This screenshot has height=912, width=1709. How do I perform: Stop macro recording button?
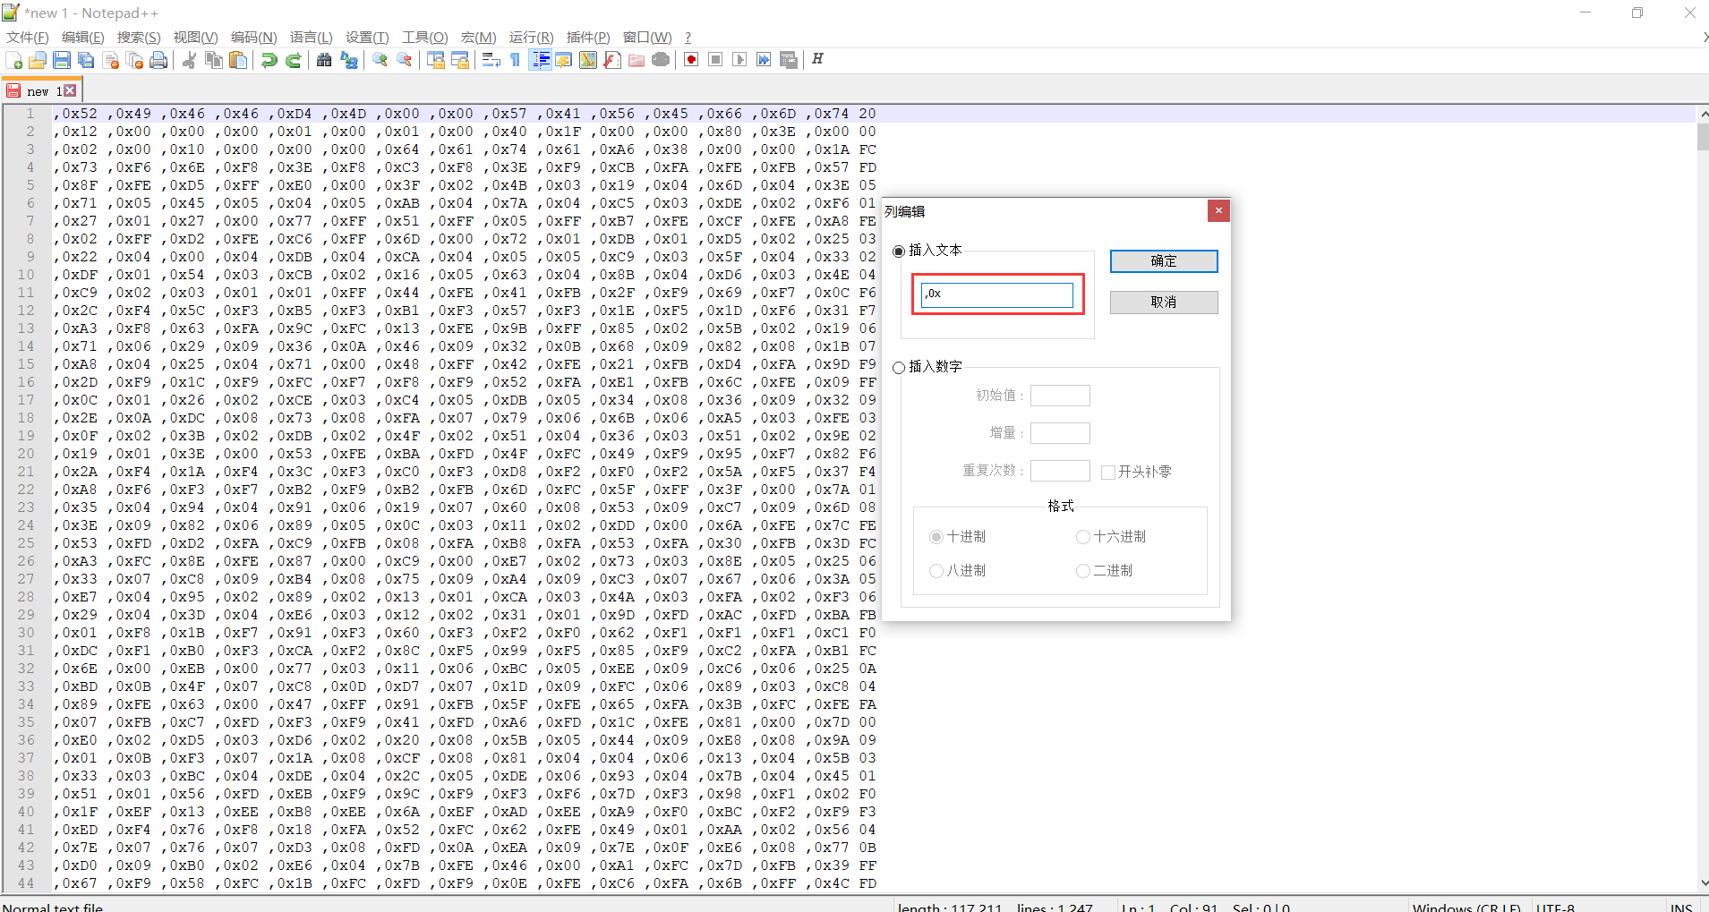pyautogui.click(x=715, y=60)
